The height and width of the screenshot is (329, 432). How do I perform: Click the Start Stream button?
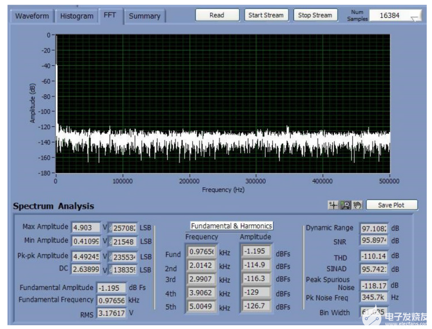[x=266, y=15]
